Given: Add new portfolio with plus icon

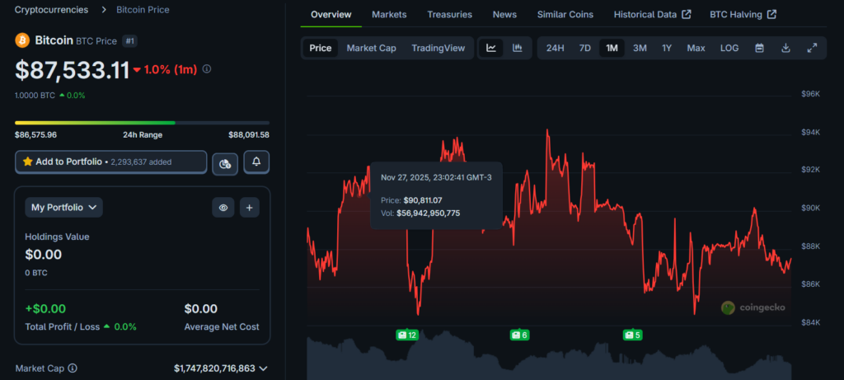Looking at the screenshot, I should 250,208.
